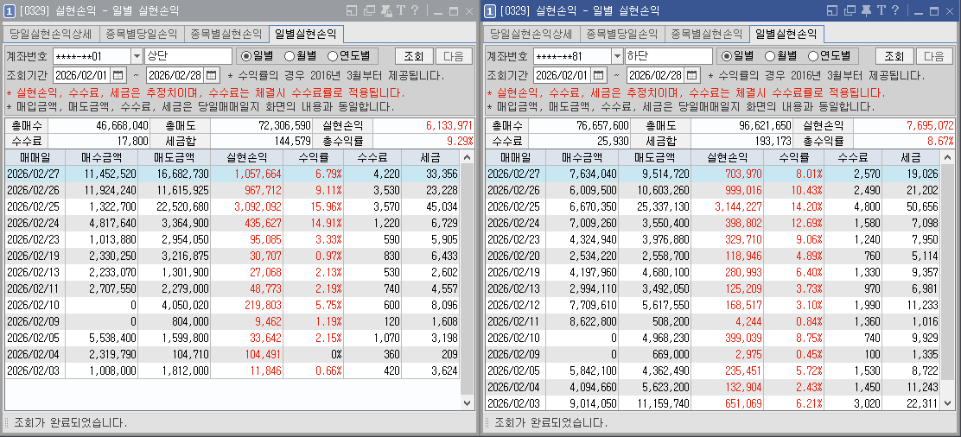Image resolution: width=961 pixels, height=437 pixels.
Task: Switch to the 종목별실현손익 tab in the right window
Action: click(706, 35)
